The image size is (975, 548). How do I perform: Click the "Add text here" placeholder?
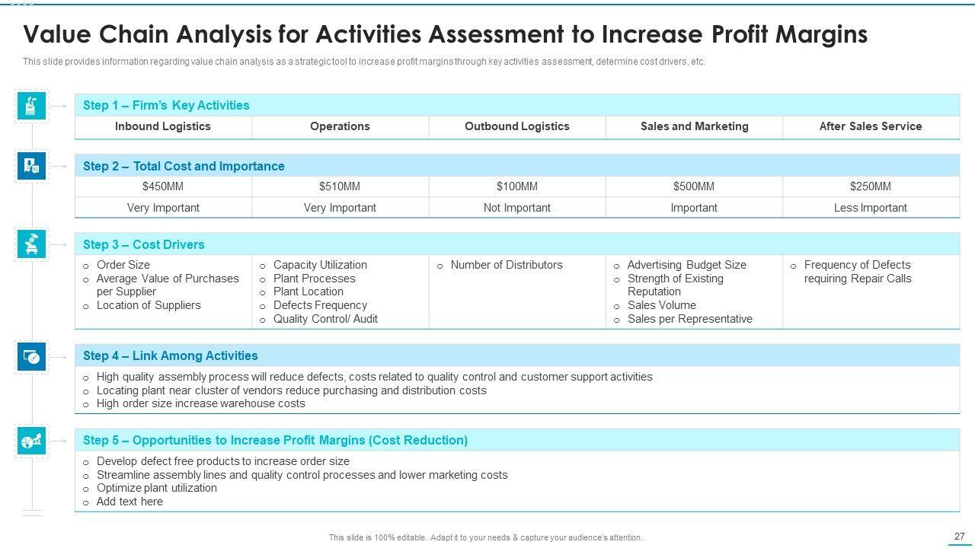point(129,502)
